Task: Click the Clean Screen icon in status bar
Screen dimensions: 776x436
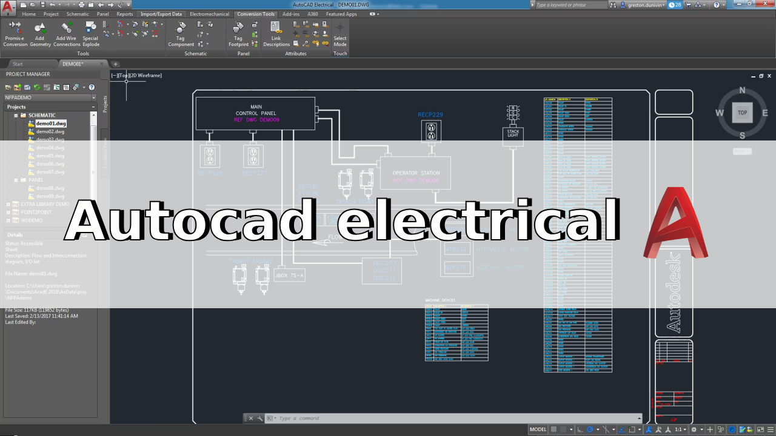Action: click(760, 429)
